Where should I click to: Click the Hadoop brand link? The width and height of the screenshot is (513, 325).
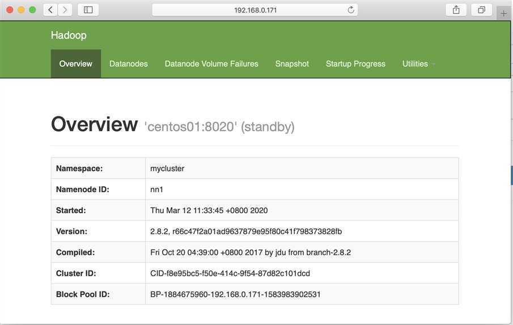[69, 35]
